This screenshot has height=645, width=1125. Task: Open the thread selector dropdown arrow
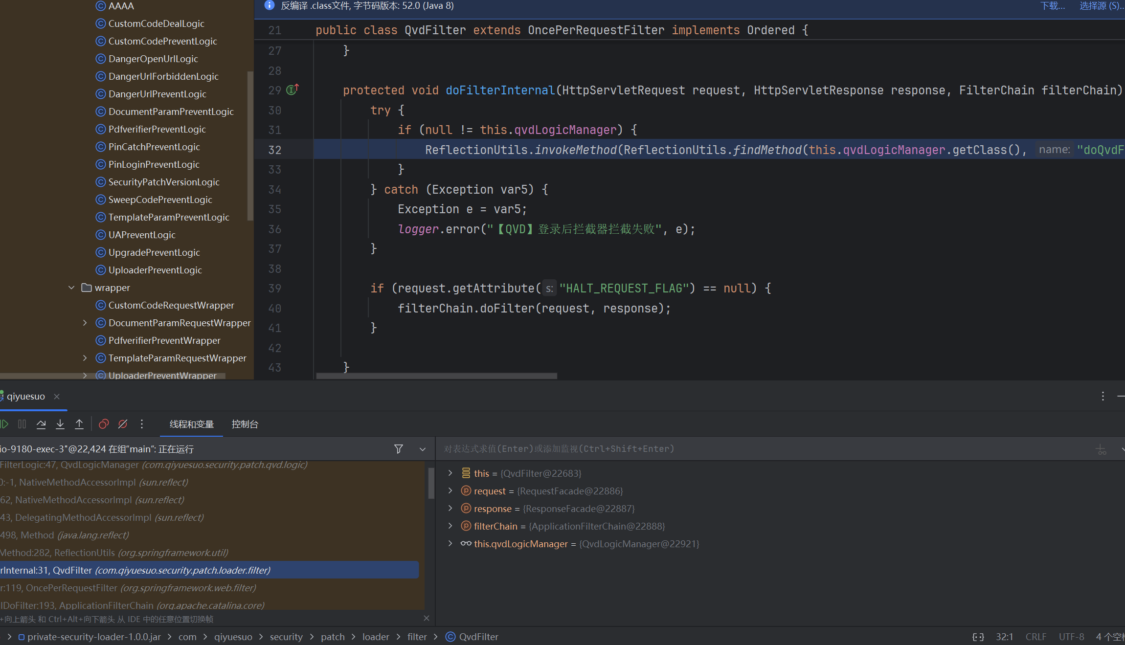pyautogui.click(x=423, y=449)
